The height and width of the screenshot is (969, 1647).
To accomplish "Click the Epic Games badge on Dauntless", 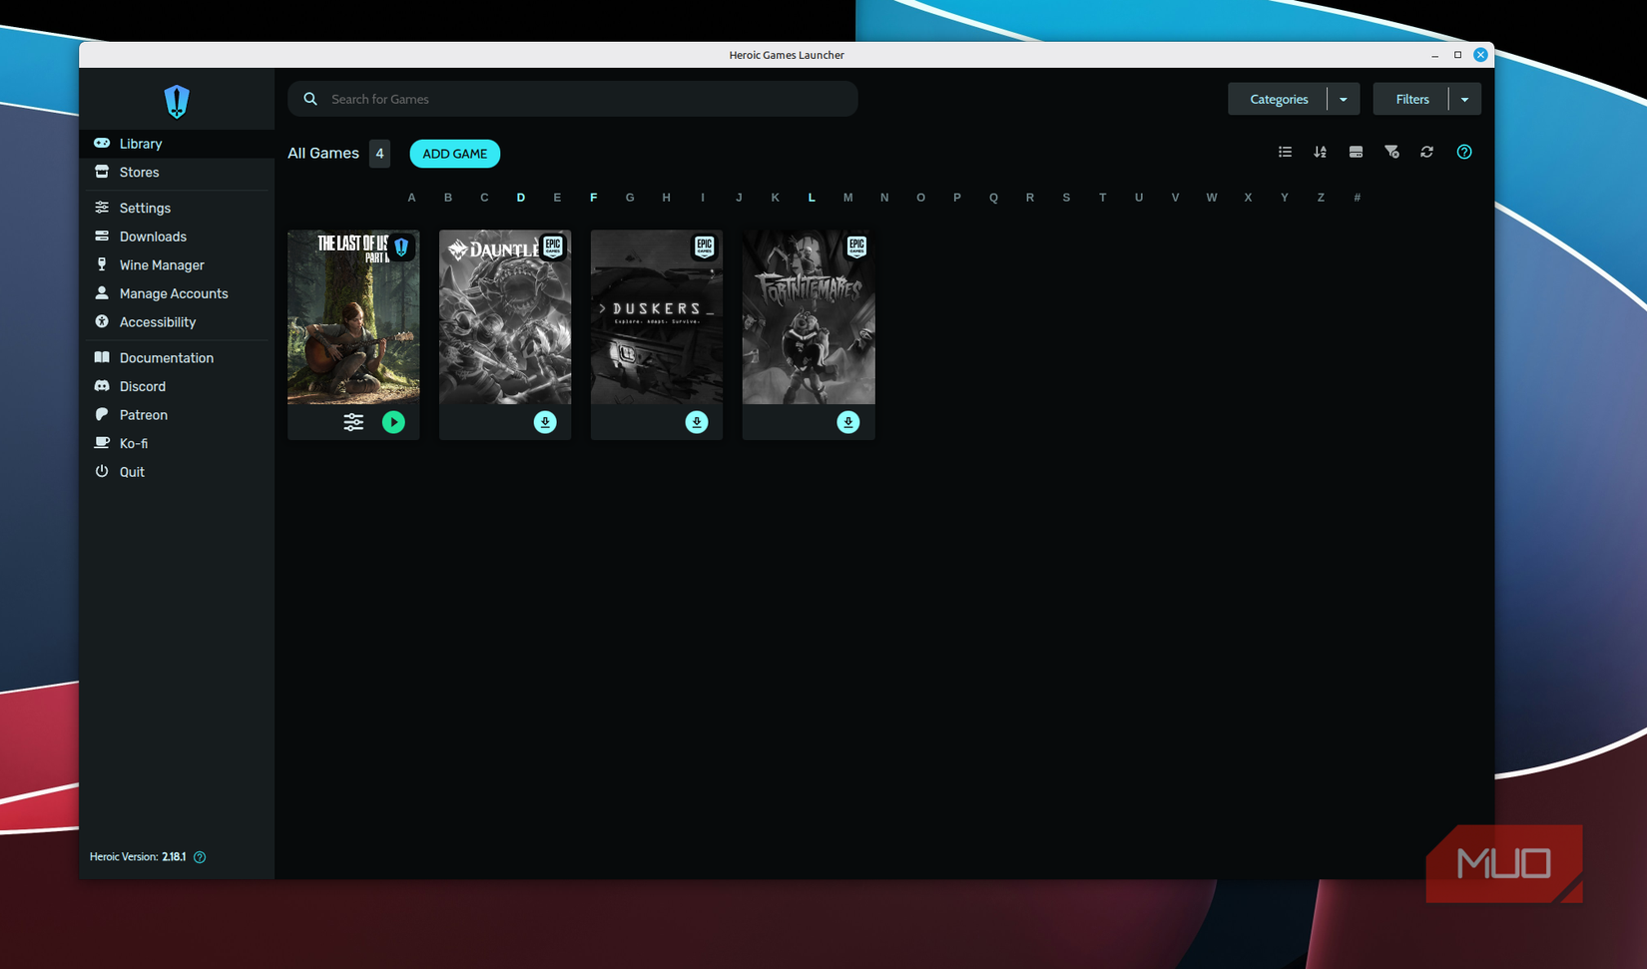I will pyautogui.click(x=553, y=246).
